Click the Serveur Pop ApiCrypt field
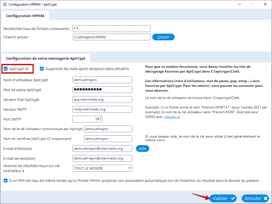 [102, 99]
